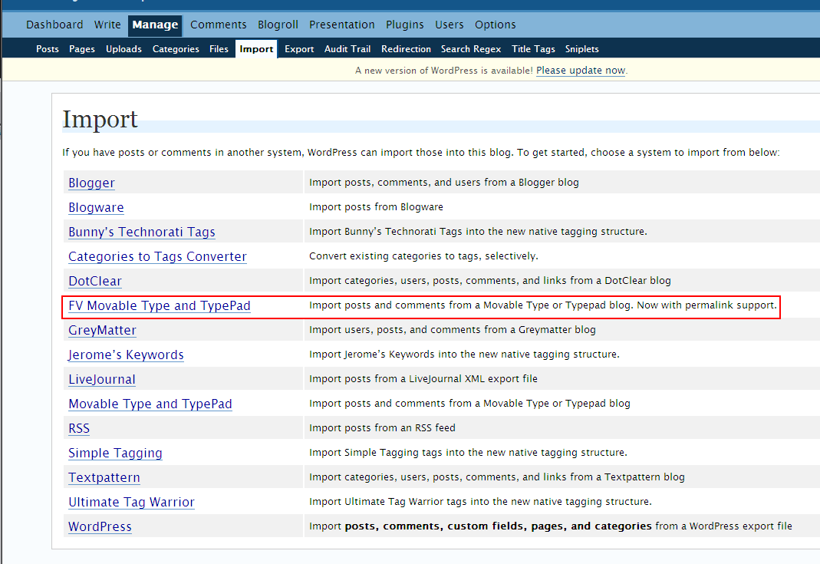Open the RSS importer
The width and height of the screenshot is (820, 564).
79,428
